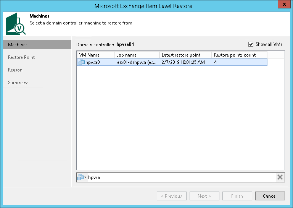Click inside the hpvsa search field
The height and width of the screenshot is (208, 293).
(181, 177)
